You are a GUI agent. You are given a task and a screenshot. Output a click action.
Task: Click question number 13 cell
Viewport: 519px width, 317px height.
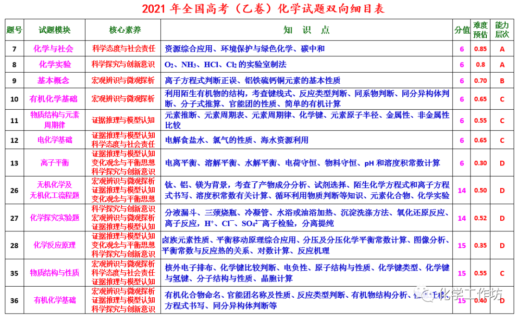pyautogui.click(x=14, y=163)
